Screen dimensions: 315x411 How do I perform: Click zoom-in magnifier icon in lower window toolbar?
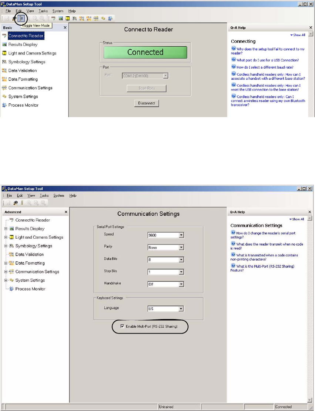click(x=29, y=203)
